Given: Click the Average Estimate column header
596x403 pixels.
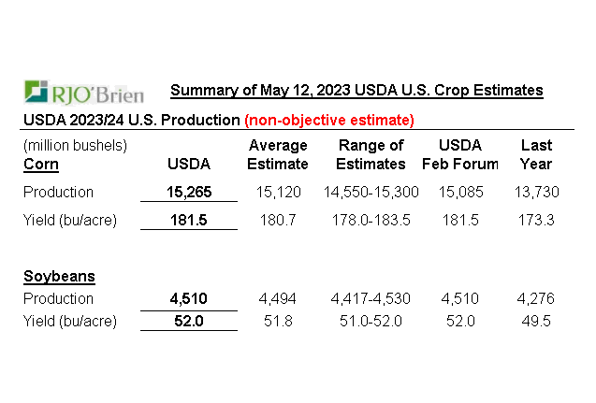Looking at the screenshot, I should point(278,154).
